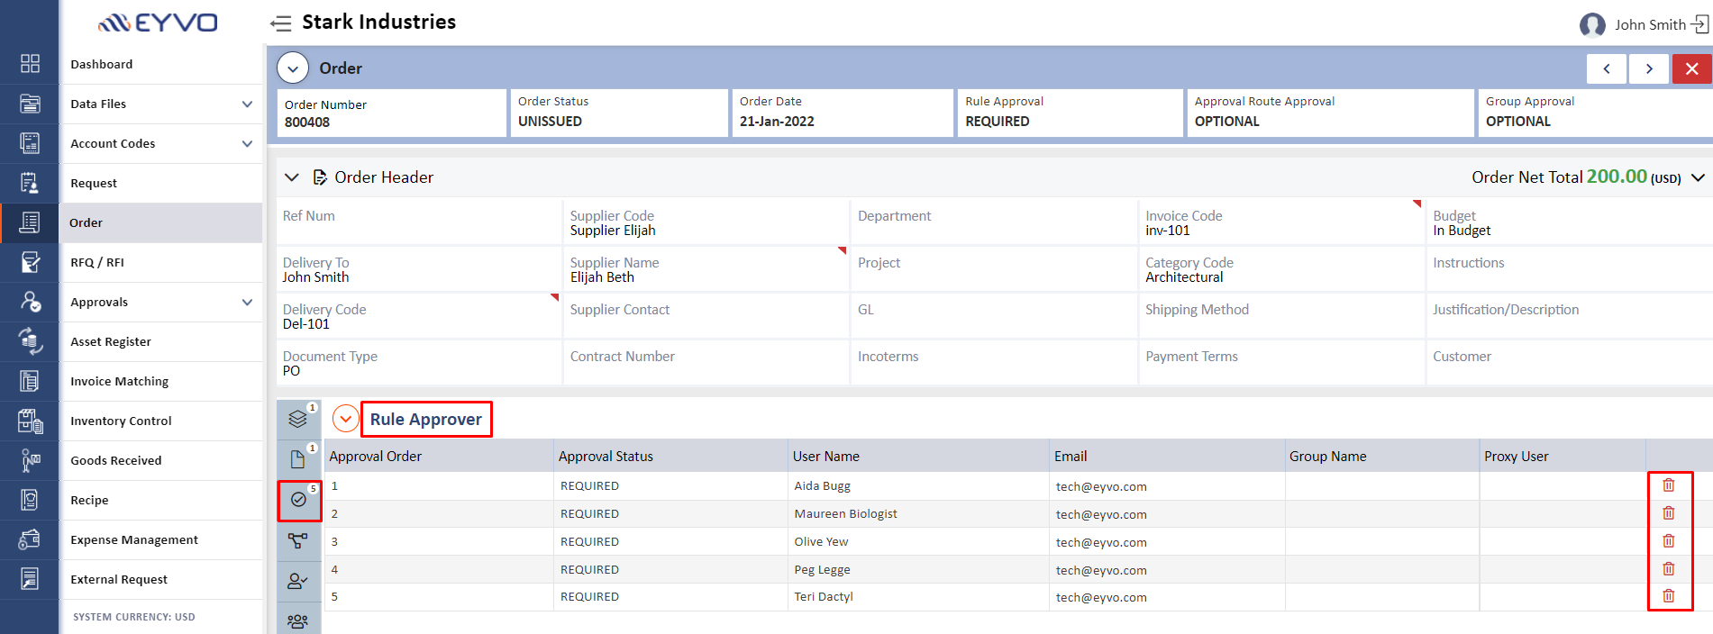Delete approver Maureen Biologist with trash icon
Screen dimensions: 1713x634
click(x=1669, y=513)
